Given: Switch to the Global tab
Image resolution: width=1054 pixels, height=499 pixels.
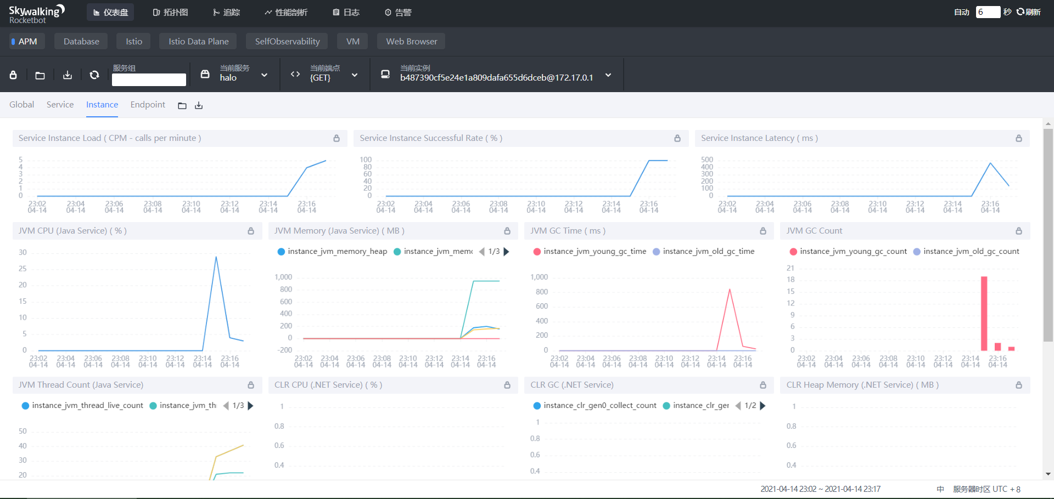Looking at the screenshot, I should pyautogui.click(x=21, y=104).
